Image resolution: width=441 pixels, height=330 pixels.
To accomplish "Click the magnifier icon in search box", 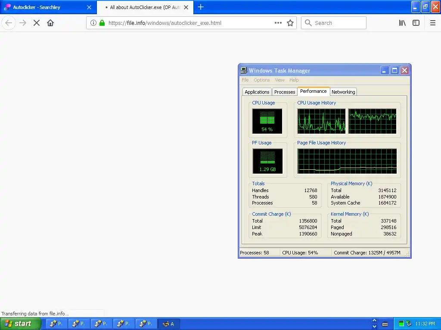I will click(x=308, y=23).
